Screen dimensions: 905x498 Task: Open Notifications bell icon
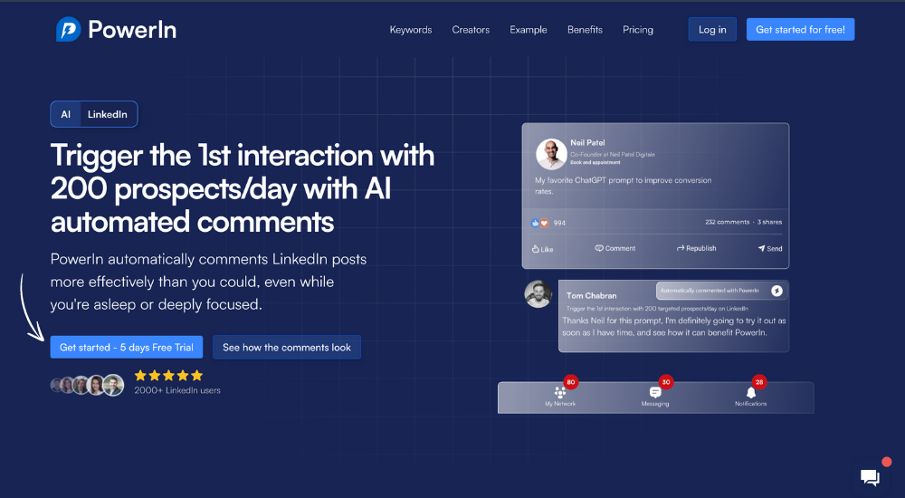(751, 392)
